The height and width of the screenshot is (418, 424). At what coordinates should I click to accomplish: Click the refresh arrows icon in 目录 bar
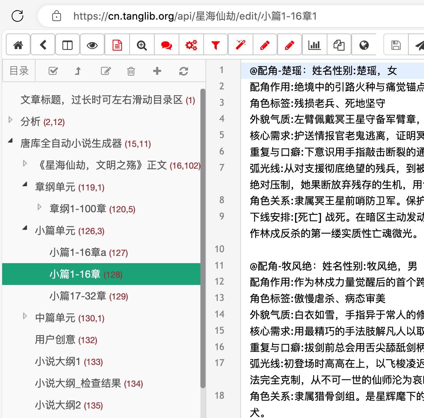[184, 71]
